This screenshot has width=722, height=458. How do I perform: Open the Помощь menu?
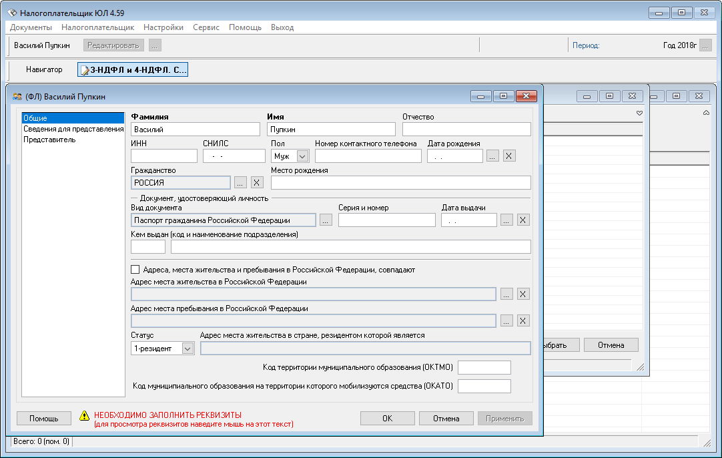pyautogui.click(x=245, y=27)
